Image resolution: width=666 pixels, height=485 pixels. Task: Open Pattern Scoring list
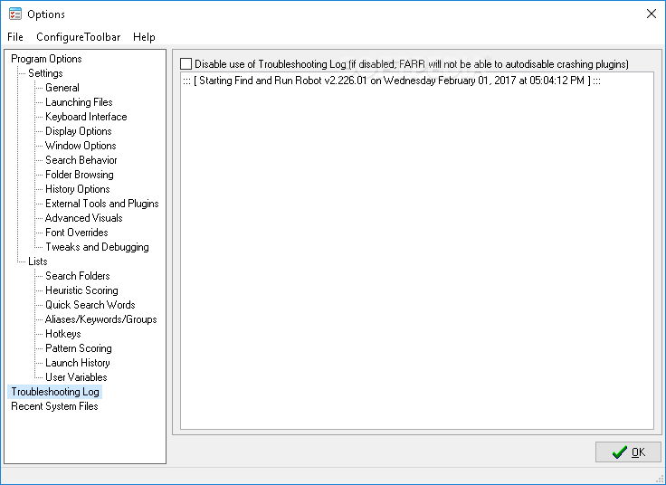[79, 348]
